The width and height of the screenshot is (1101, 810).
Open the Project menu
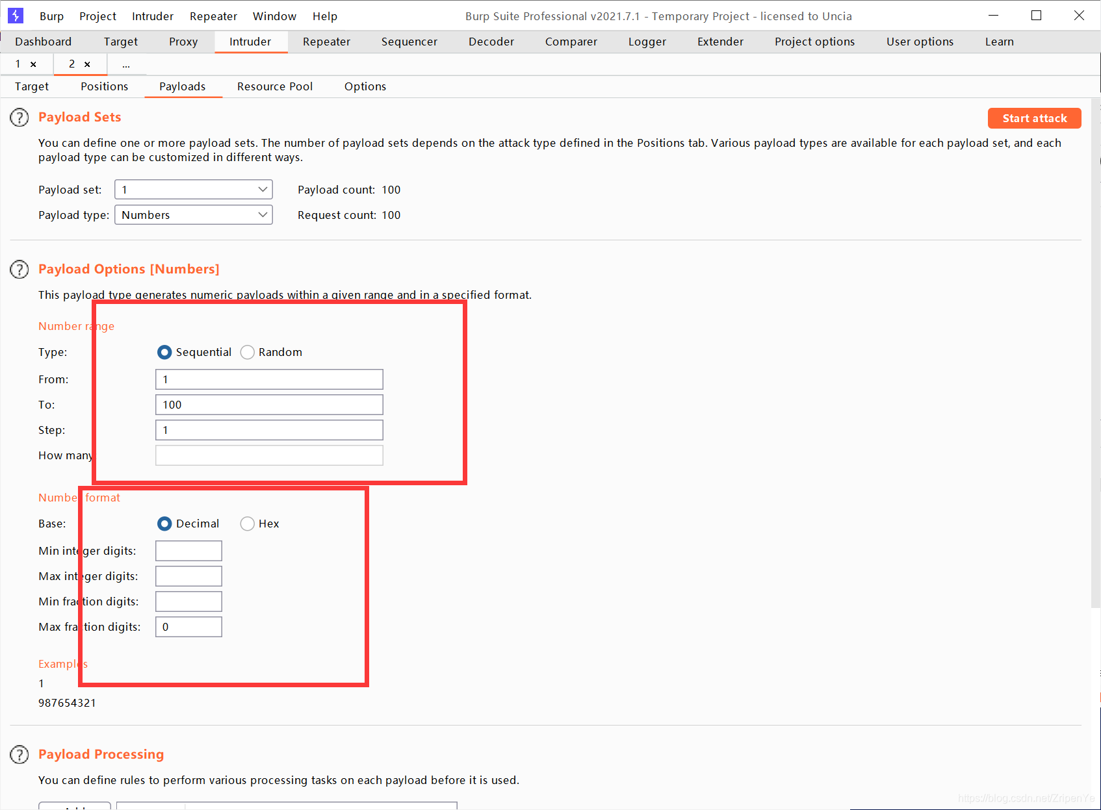(x=97, y=16)
